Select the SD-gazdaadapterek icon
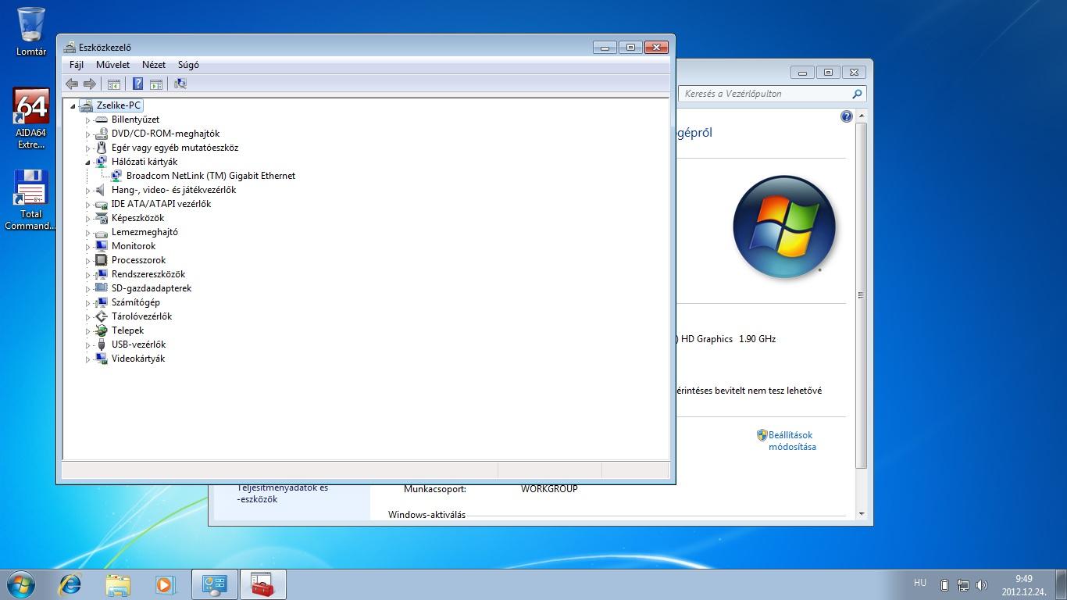Image resolution: width=1067 pixels, height=600 pixels. [101, 288]
